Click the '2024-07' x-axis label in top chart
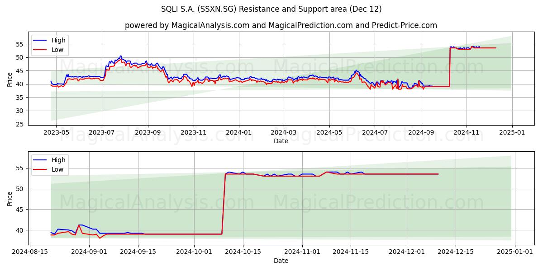The height and width of the screenshot is (271, 543). coord(374,133)
